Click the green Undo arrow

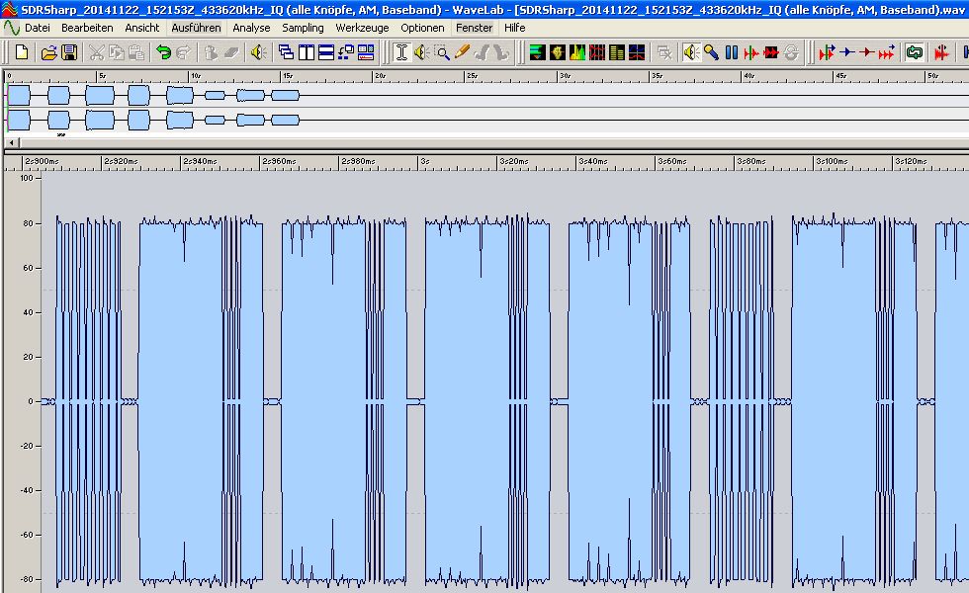point(163,51)
